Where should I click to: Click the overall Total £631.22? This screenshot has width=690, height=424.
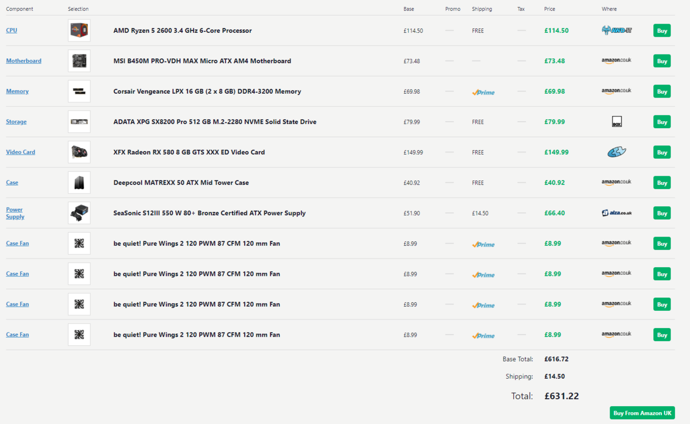point(562,396)
